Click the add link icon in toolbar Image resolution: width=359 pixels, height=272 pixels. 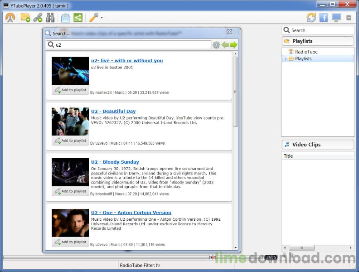(x=38, y=18)
